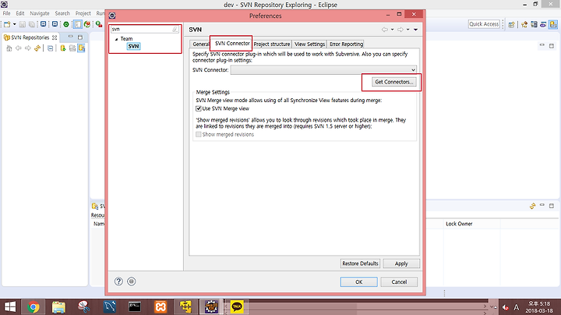
Task: Select the SVN Connector tab
Action: click(232, 44)
